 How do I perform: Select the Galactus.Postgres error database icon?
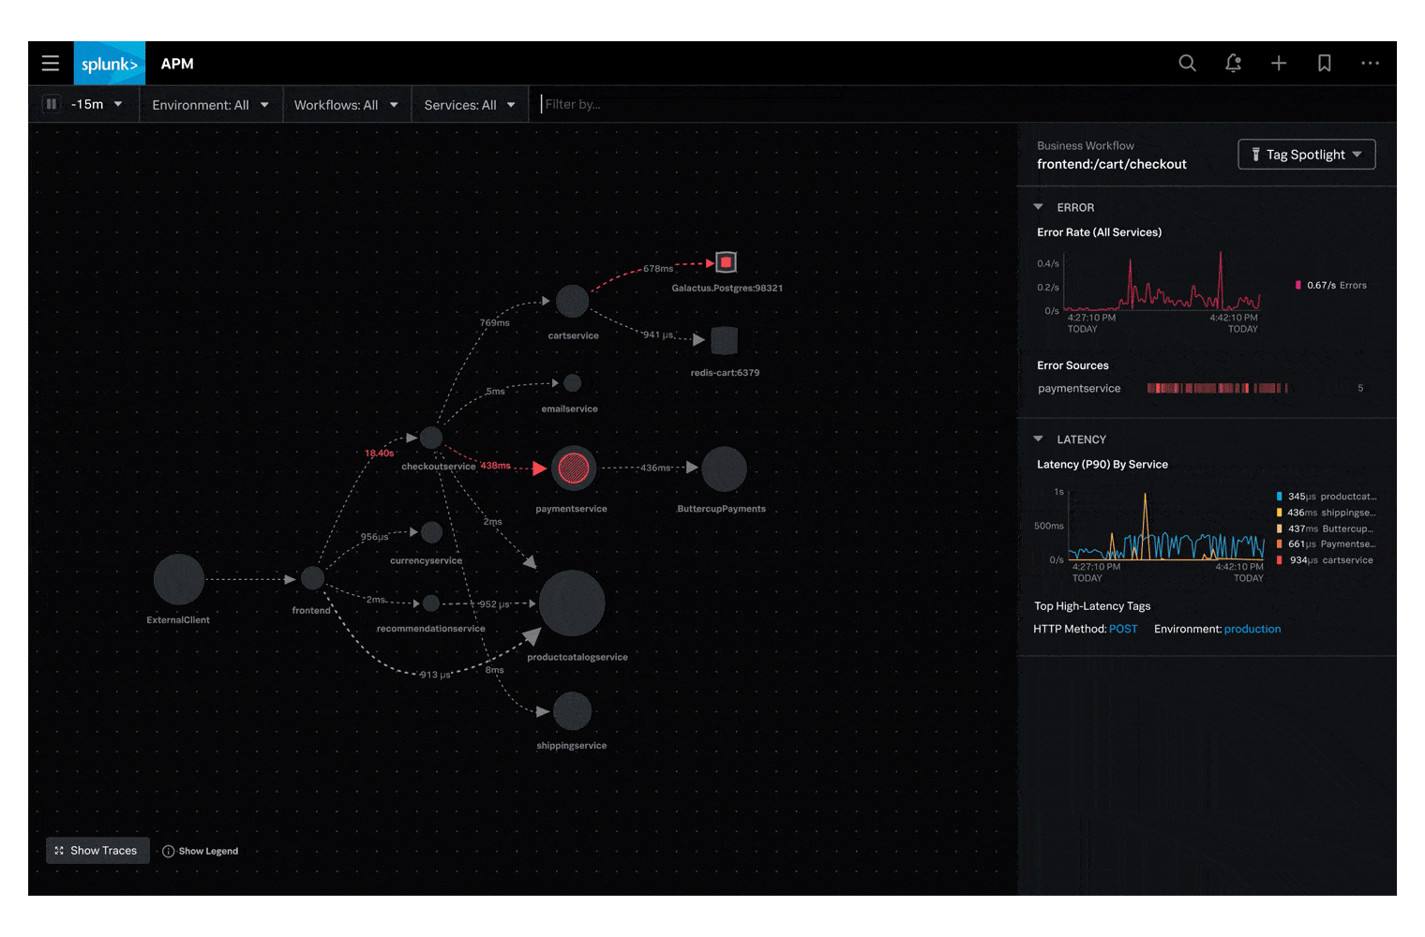tap(726, 262)
